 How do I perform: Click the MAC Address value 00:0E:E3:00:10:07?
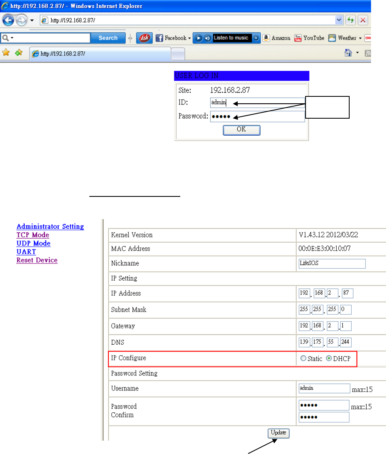coord(325,248)
